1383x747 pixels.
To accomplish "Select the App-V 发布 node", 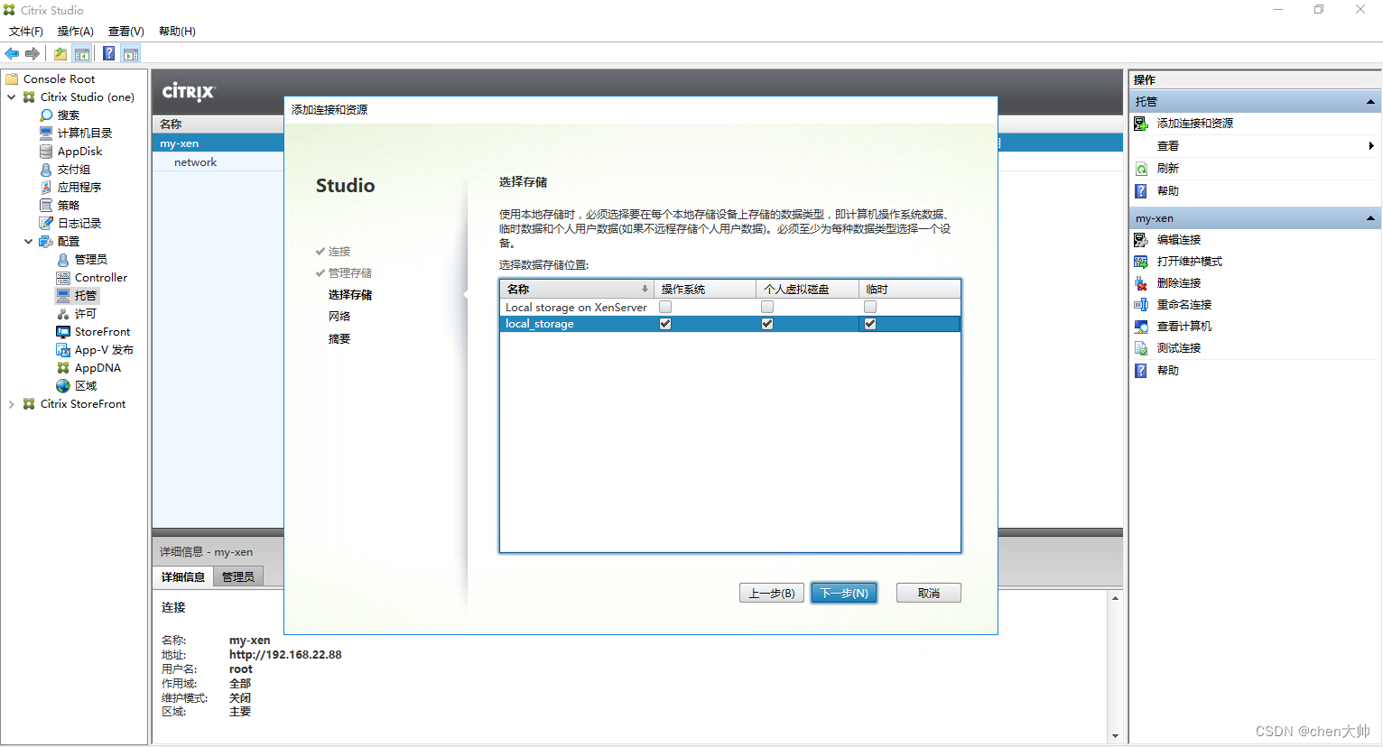I will click(104, 350).
